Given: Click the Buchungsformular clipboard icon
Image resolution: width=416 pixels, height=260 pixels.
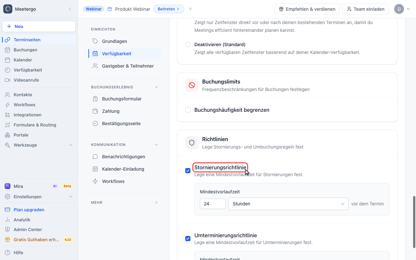Looking at the screenshot, I should [95, 99].
